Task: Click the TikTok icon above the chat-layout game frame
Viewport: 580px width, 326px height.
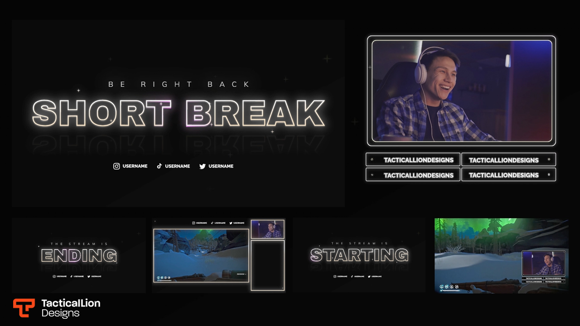Action: pos(212,223)
